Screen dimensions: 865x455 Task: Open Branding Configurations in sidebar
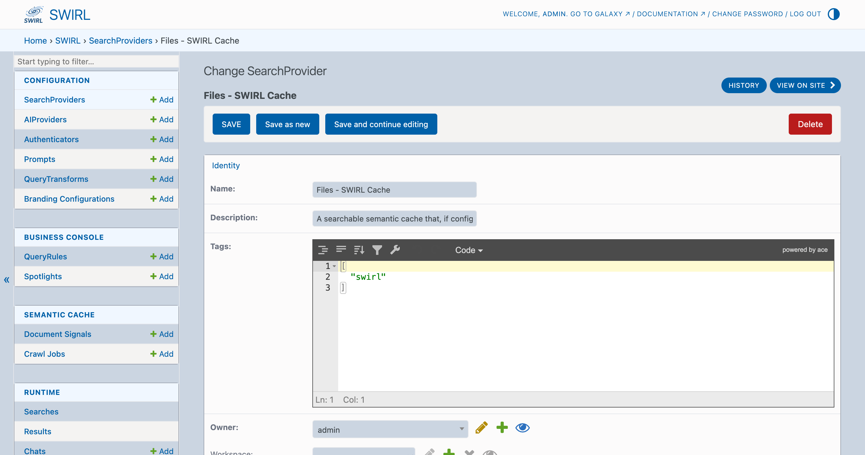(69, 199)
